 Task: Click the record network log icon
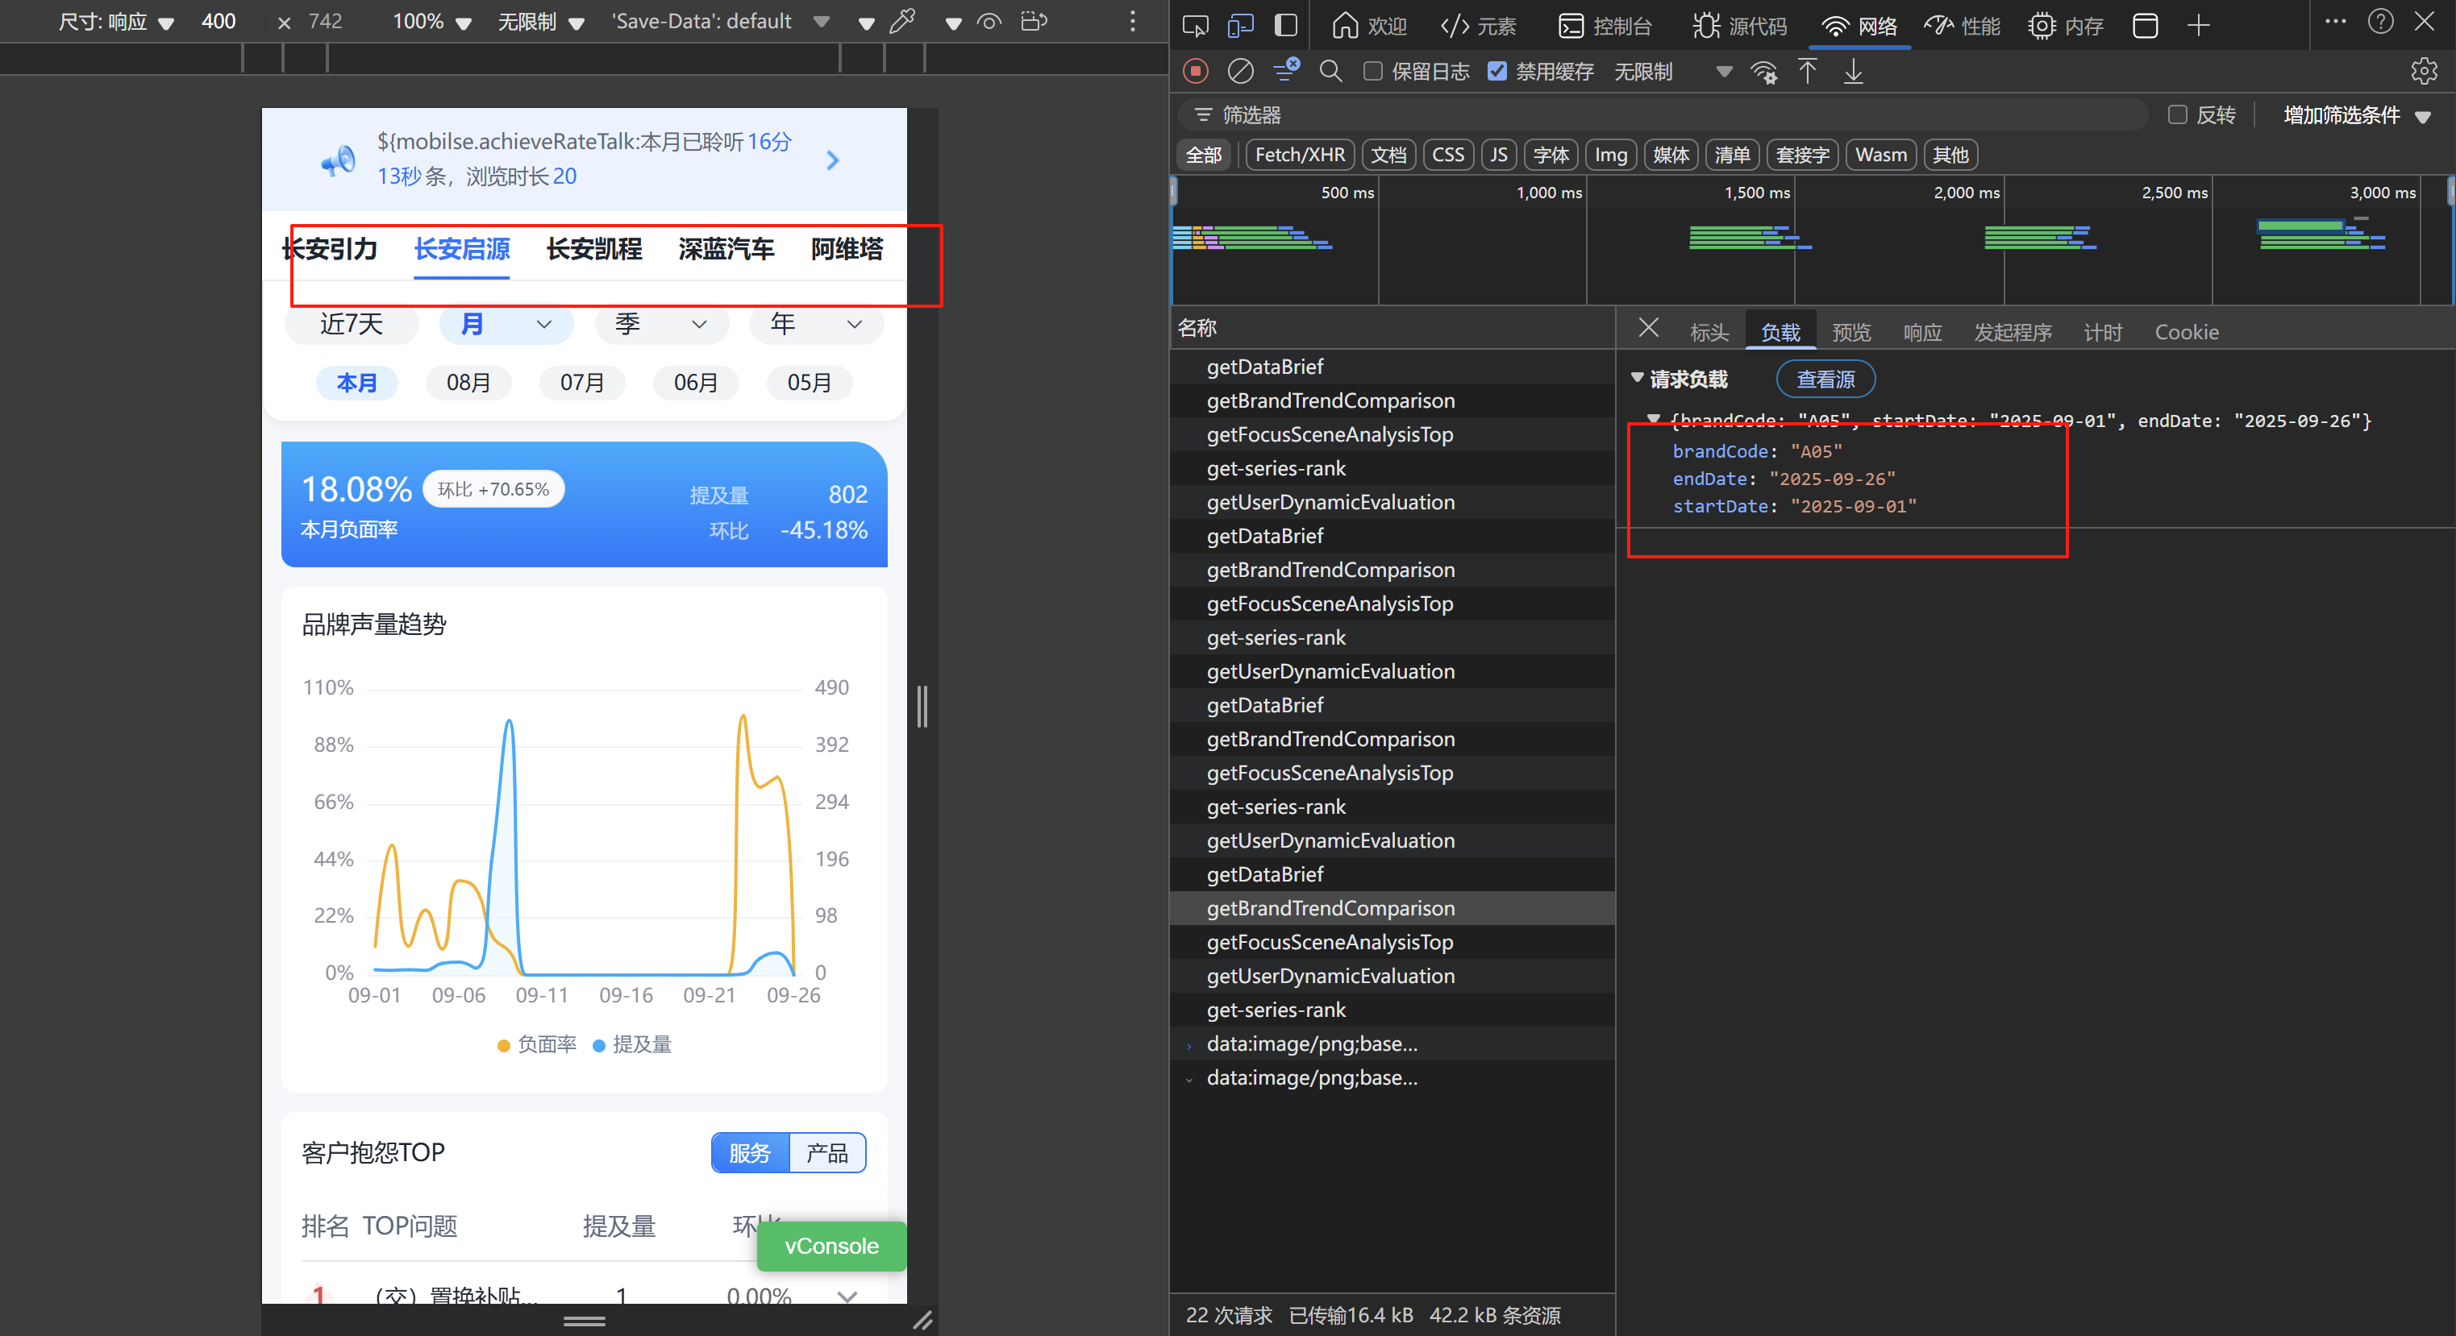point(1196,72)
